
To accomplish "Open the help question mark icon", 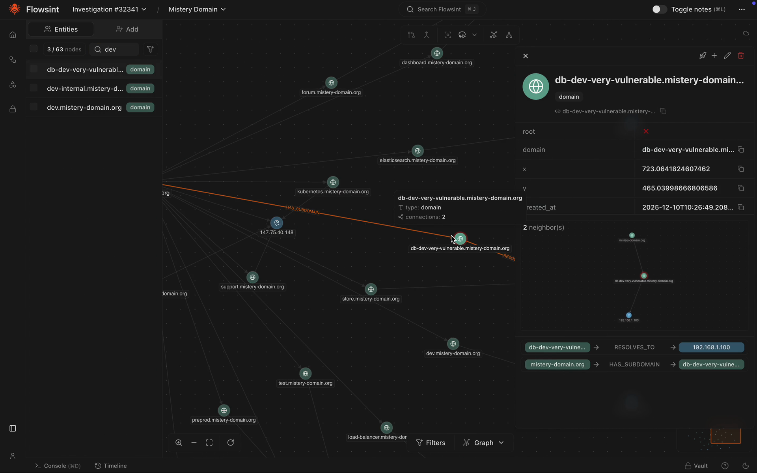I will 725,466.
